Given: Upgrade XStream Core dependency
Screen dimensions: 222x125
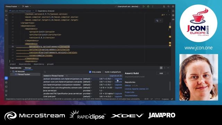Looking at the screenshot, I should 118,88.
